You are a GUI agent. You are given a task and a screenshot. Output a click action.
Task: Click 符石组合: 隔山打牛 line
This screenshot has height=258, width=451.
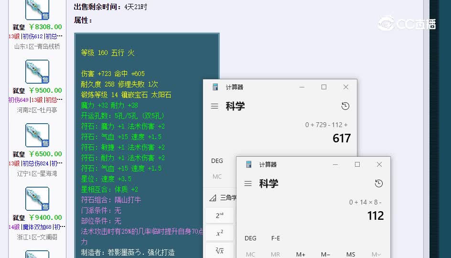111,200
